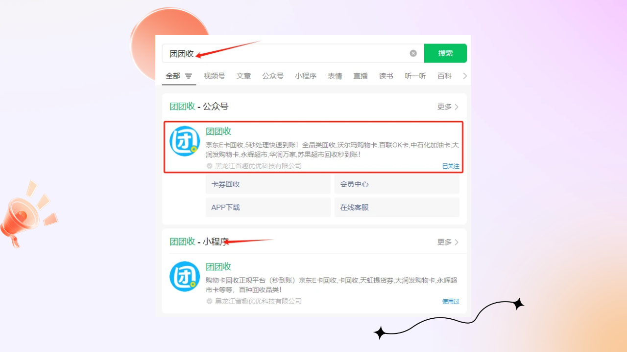Screen dimensions: 627x352
Task: Switch to the 视频号 tab
Action: pyautogui.click(x=214, y=76)
